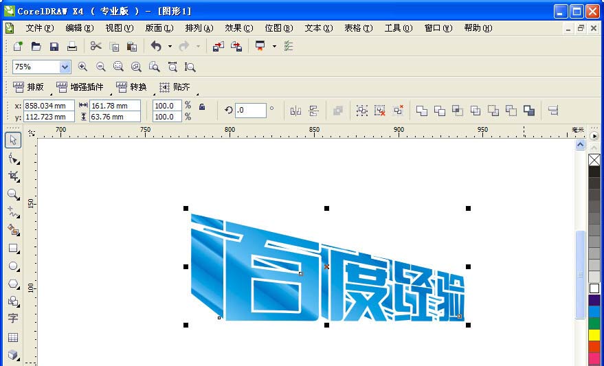Select the Shape tool
Viewport: 604px width, 366px height.
pos(14,158)
